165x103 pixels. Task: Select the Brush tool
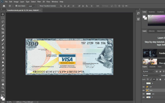tap(3, 44)
